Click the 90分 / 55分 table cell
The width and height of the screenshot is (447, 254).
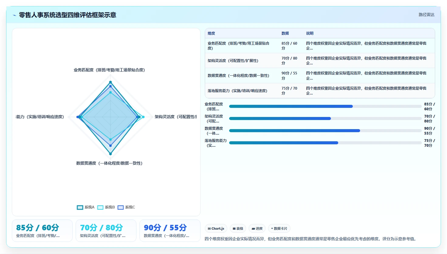(291, 76)
